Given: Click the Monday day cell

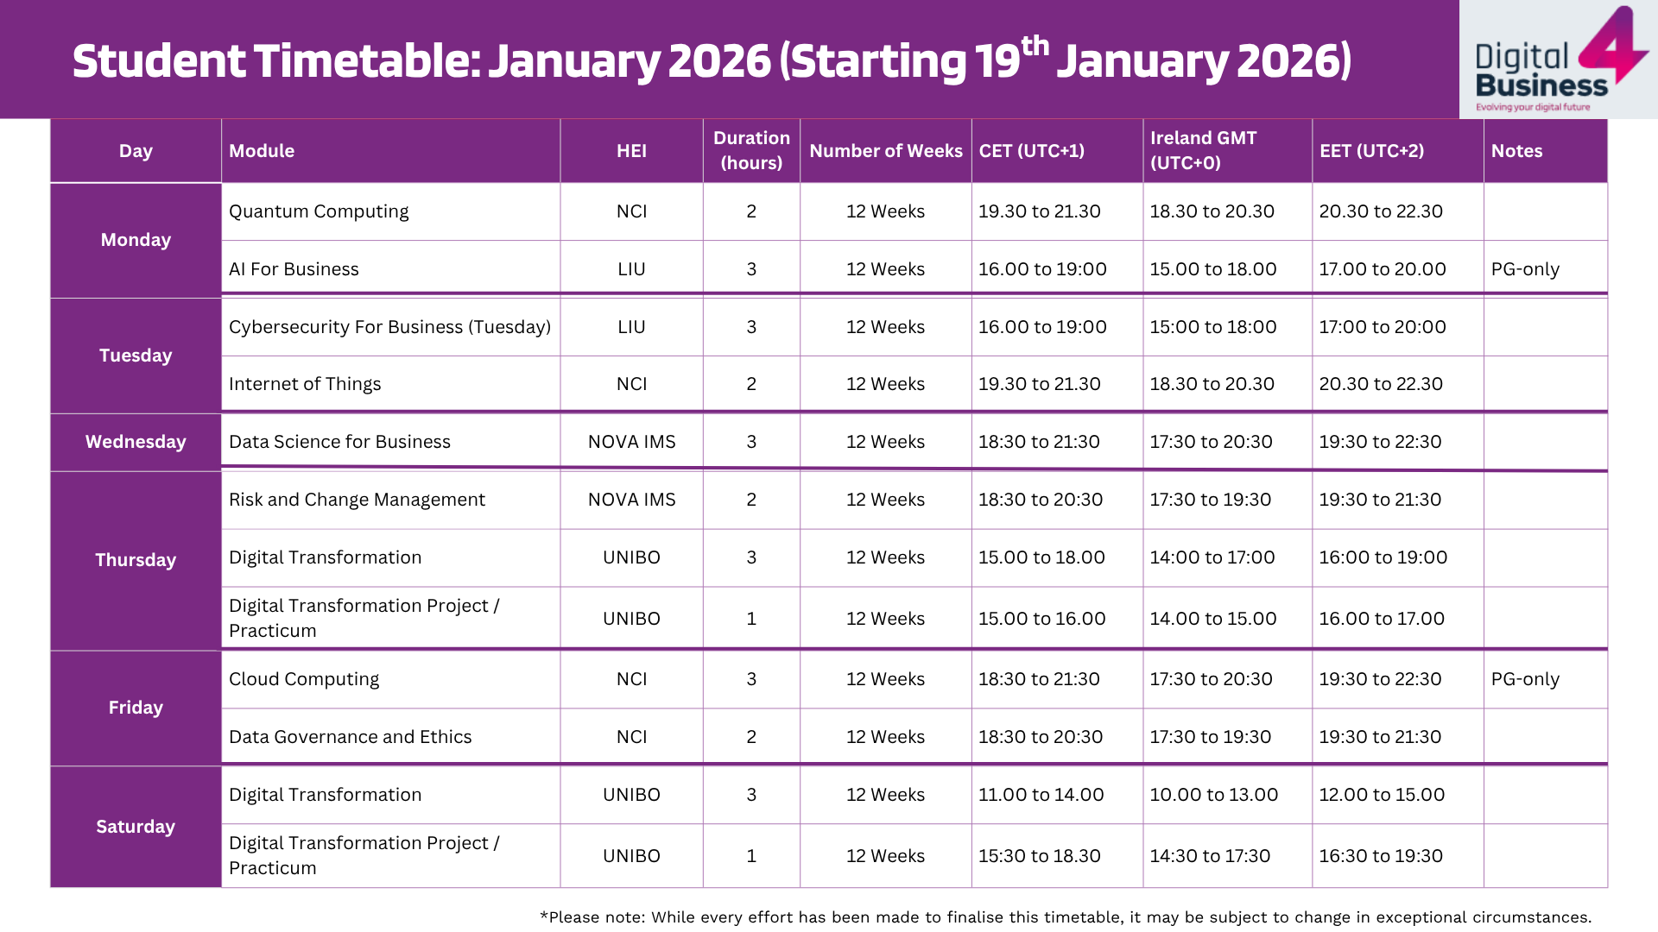Looking at the screenshot, I should point(136,240).
